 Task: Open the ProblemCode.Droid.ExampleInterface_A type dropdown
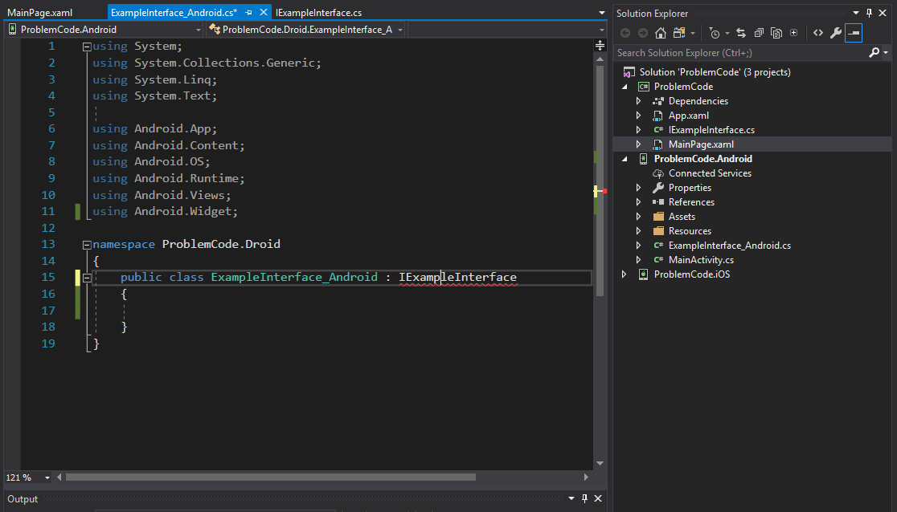point(400,30)
